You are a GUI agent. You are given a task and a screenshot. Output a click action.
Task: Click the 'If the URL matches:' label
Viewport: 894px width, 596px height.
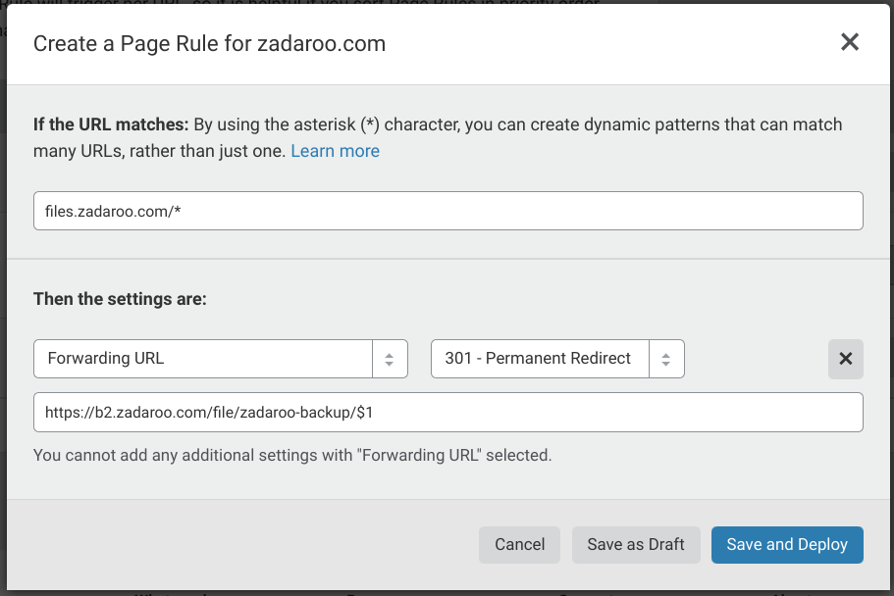[111, 125]
